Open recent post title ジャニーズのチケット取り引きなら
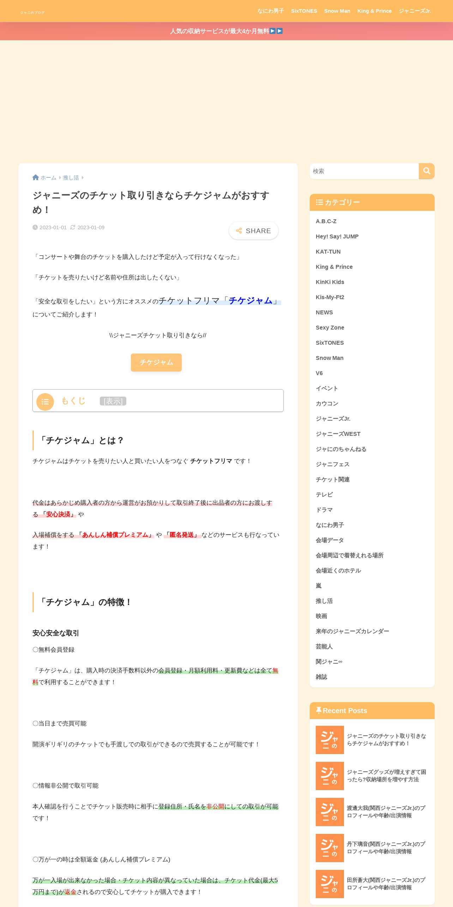Screen dimensions: 453x907 pyautogui.click(x=386, y=740)
